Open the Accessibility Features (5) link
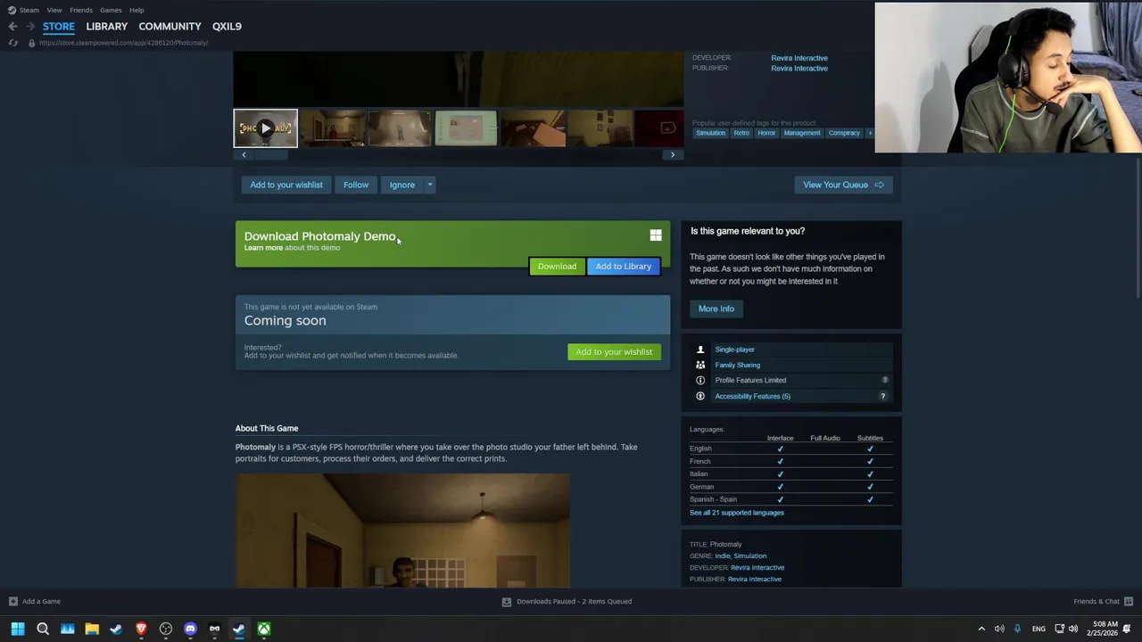Viewport: 1142px width, 642px height. 752,396
